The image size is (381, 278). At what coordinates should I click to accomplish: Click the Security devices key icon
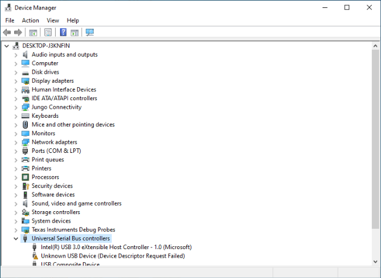26,186
